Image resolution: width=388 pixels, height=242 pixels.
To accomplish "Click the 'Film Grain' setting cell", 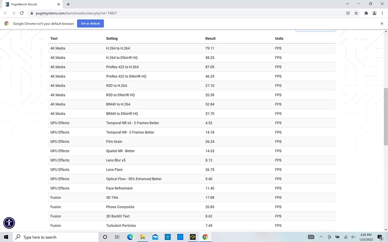I will 114,142.
